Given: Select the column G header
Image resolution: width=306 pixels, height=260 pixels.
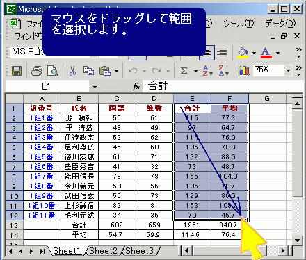Looking at the screenshot, I should pyautogui.click(x=267, y=99).
